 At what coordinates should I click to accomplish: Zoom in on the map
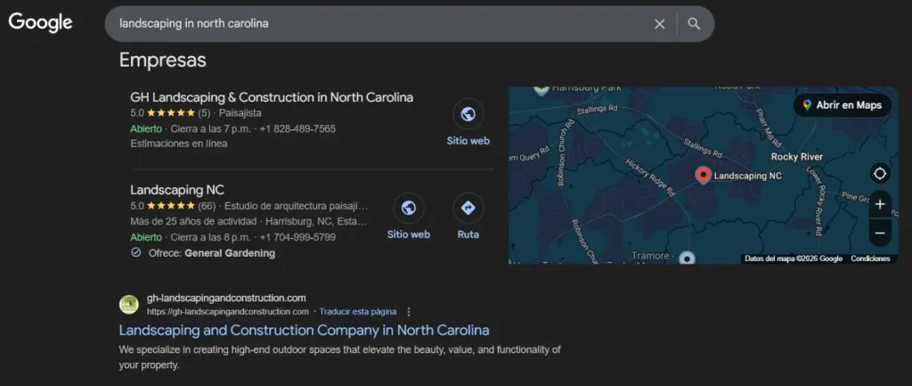880,204
